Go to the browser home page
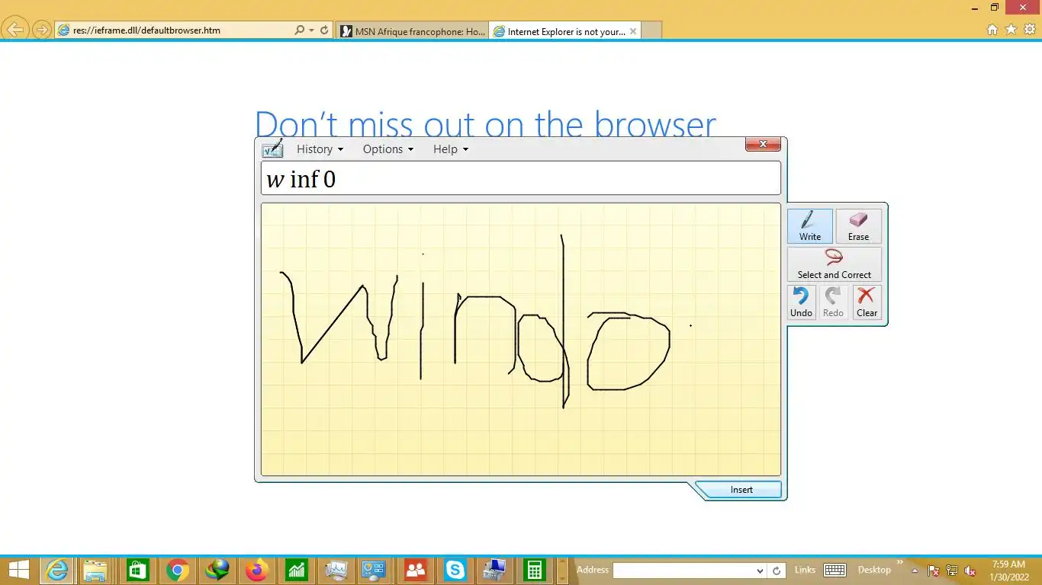1042x585 pixels. point(992,30)
